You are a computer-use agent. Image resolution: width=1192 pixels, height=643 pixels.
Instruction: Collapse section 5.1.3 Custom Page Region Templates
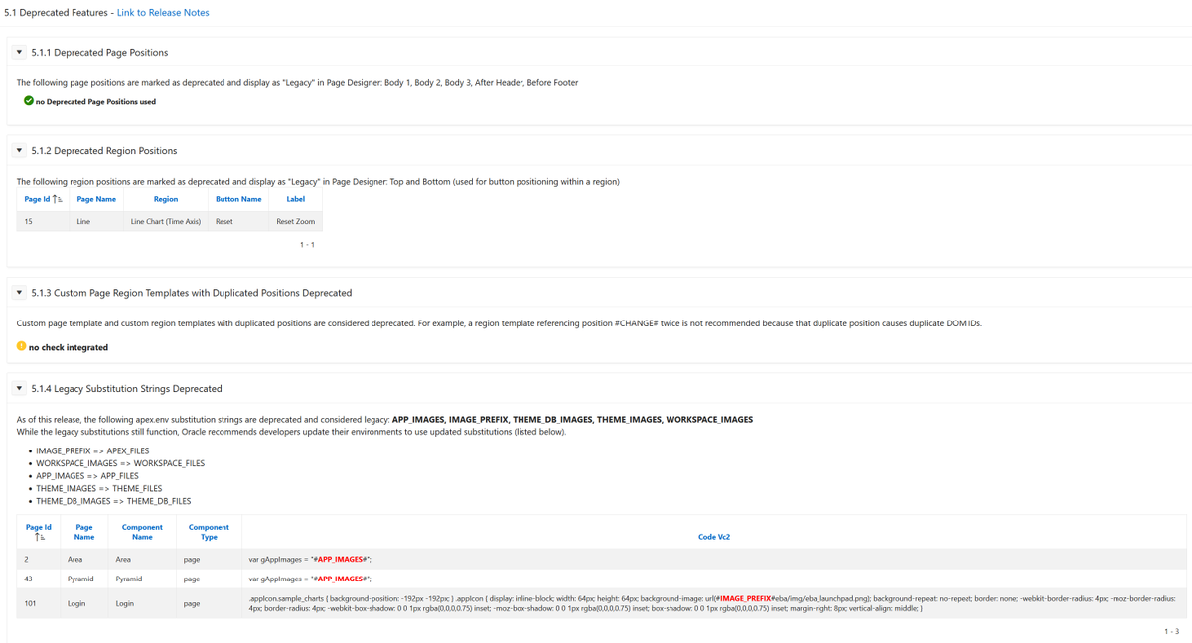[x=19, y=293]
